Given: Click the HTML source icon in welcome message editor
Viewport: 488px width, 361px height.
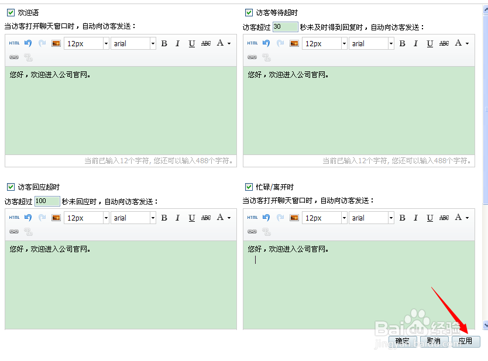Looking at the screenshot, I should pos(14,43).
